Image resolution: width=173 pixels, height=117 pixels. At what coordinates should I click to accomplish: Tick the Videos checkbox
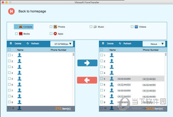click(132, 27)
